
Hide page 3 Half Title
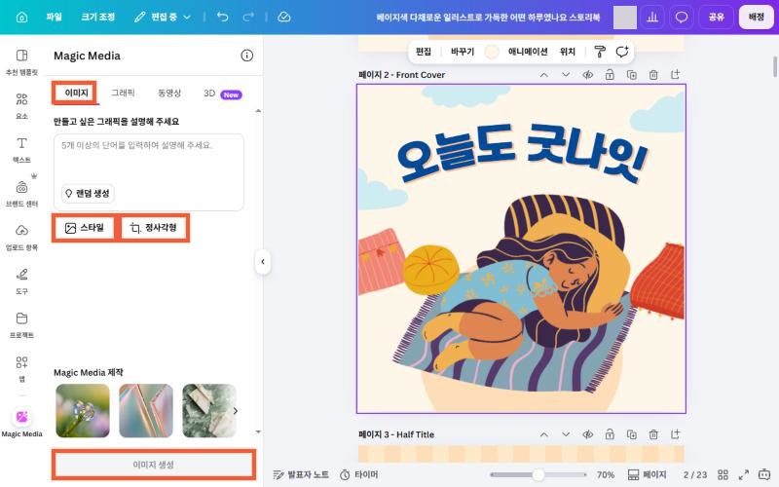(x=588, y=434)
